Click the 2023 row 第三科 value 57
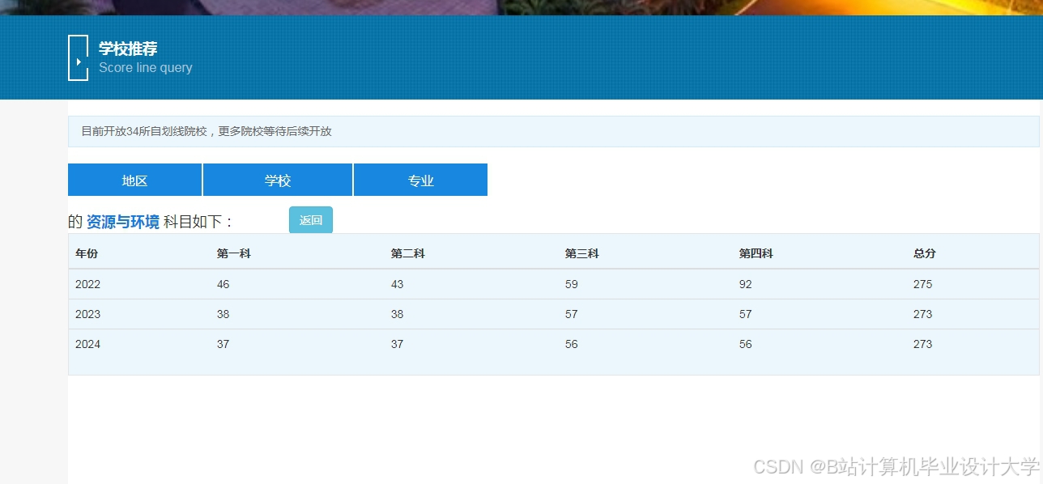 572,314
